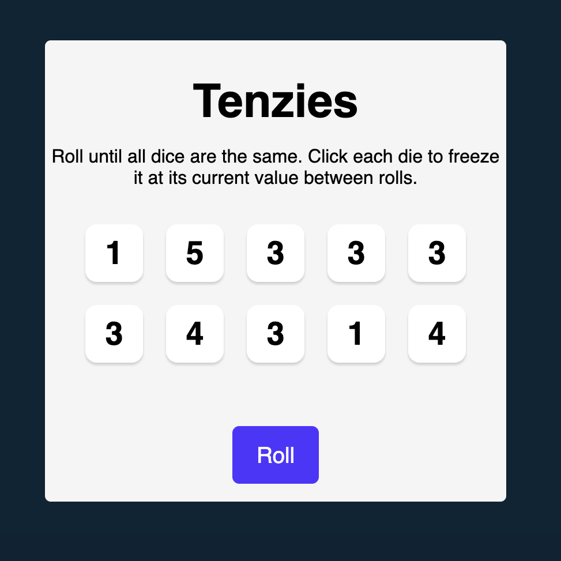Freeze the first die in the bottom row
This screenshot has height=561, width=561.
tap(114, 334)
